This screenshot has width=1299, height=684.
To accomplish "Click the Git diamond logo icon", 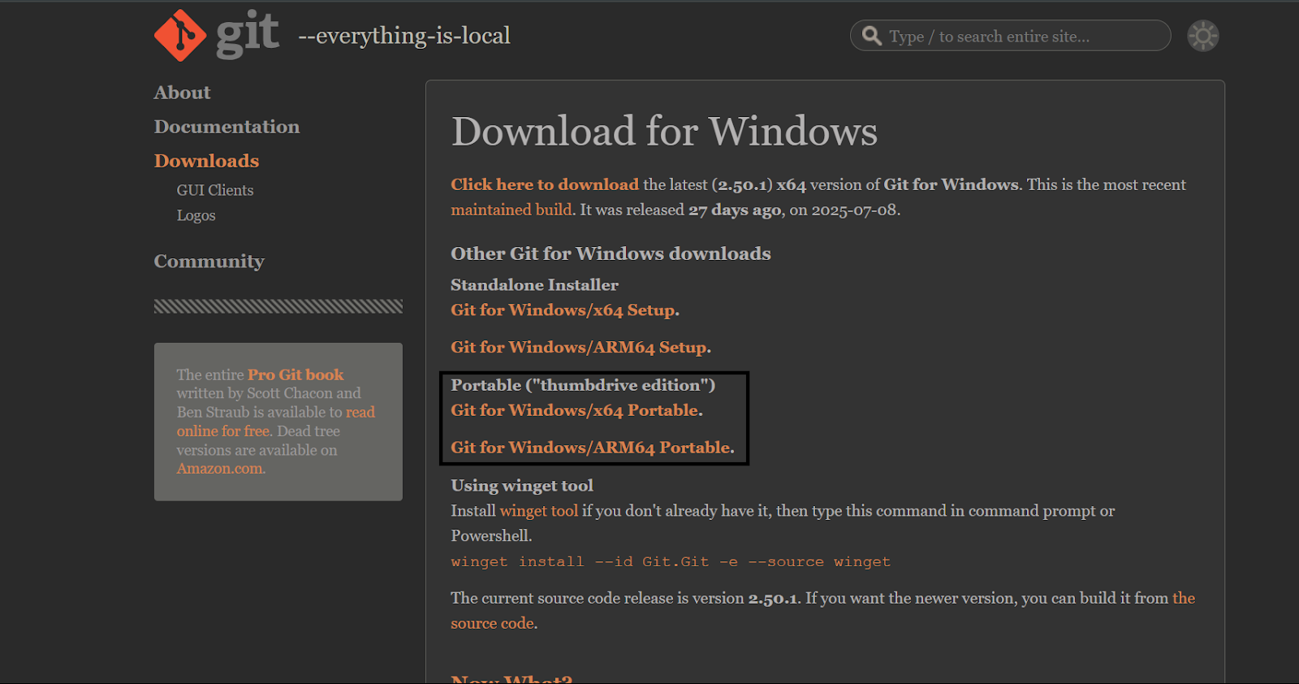I will (x=180, y=36).
